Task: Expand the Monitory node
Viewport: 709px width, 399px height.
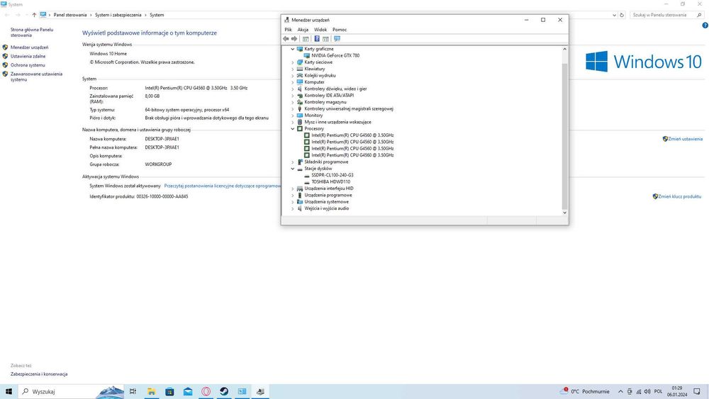Action: (293, 116)
